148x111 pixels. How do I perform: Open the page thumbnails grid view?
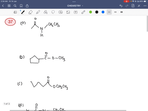[x=9, y=6]
